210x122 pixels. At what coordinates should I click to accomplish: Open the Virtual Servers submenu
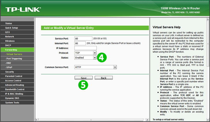point(17,54)
